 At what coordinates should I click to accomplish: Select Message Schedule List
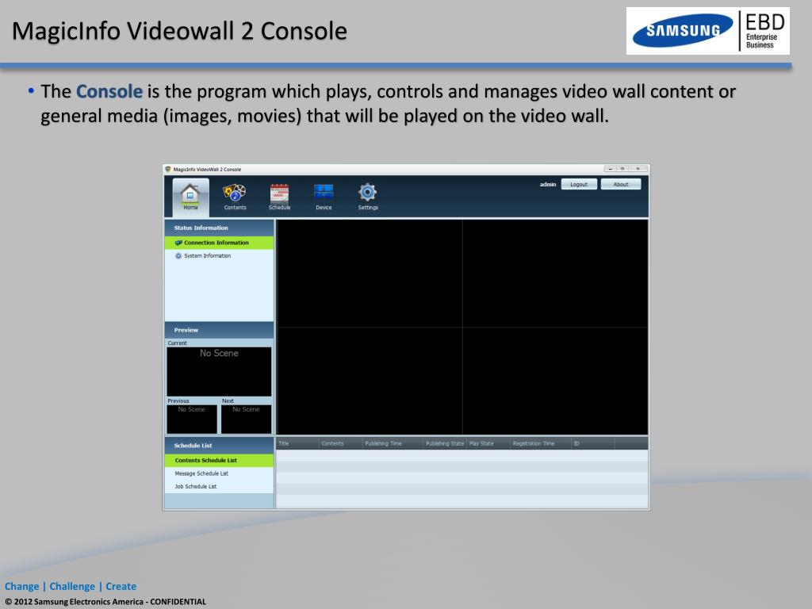219,473
